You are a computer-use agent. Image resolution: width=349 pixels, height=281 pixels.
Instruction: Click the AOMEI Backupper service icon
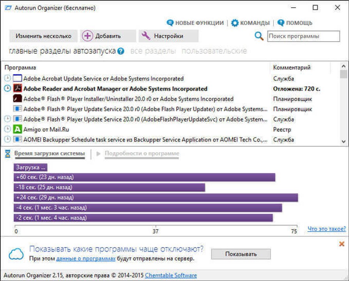(x=18, y=139)
